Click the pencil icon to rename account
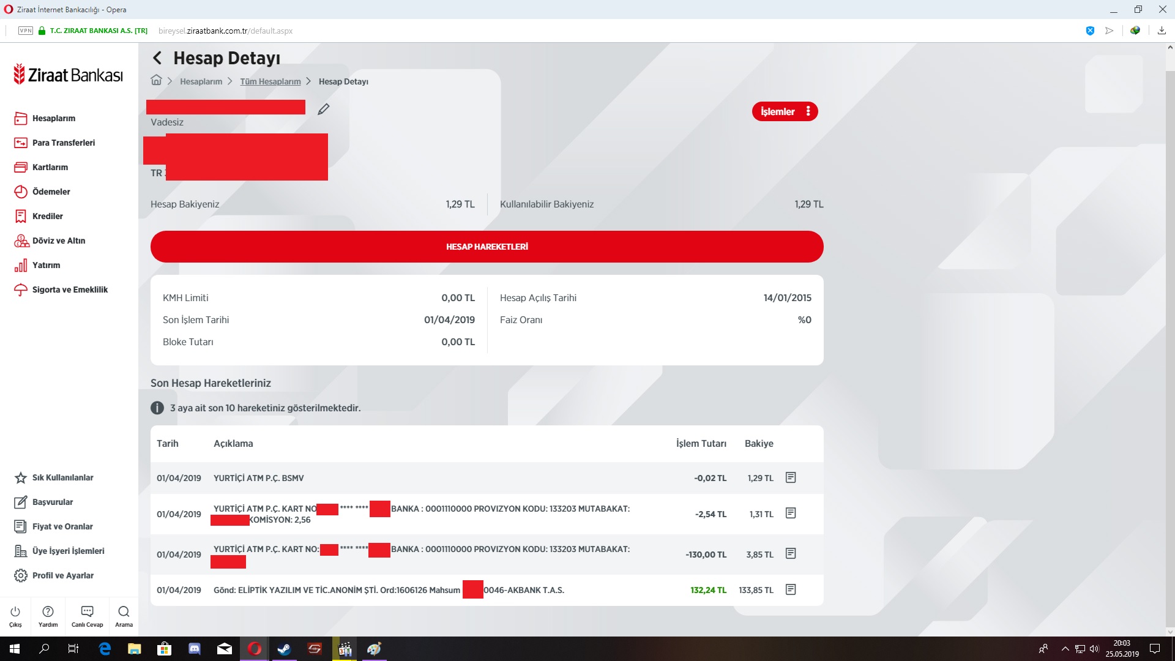Image resolution: width=1175 pixels, height=661 pixels. (324, 110)
